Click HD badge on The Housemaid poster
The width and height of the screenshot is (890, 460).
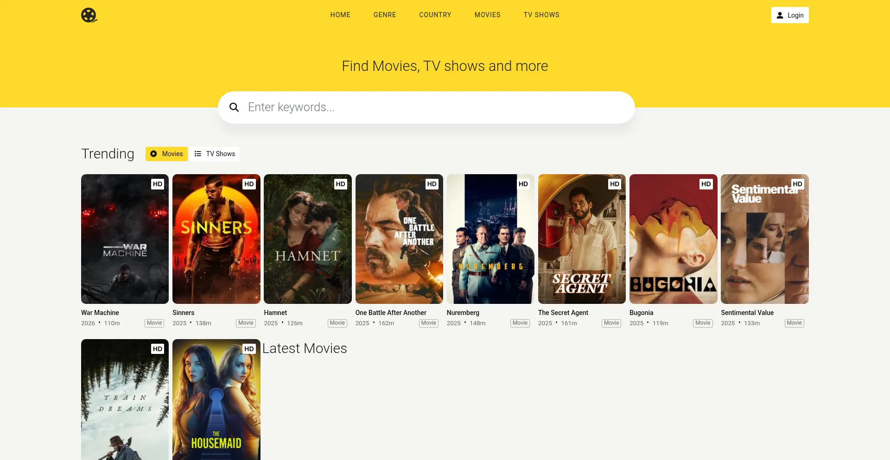pyautogui.click(x=249, y=349)
